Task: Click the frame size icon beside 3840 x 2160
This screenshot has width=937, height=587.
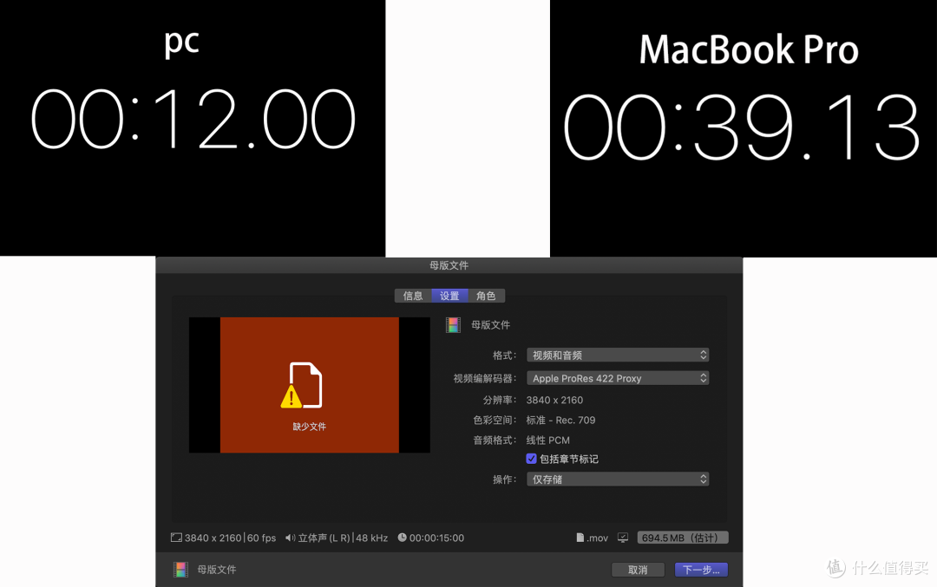Action: pos(176,538)
